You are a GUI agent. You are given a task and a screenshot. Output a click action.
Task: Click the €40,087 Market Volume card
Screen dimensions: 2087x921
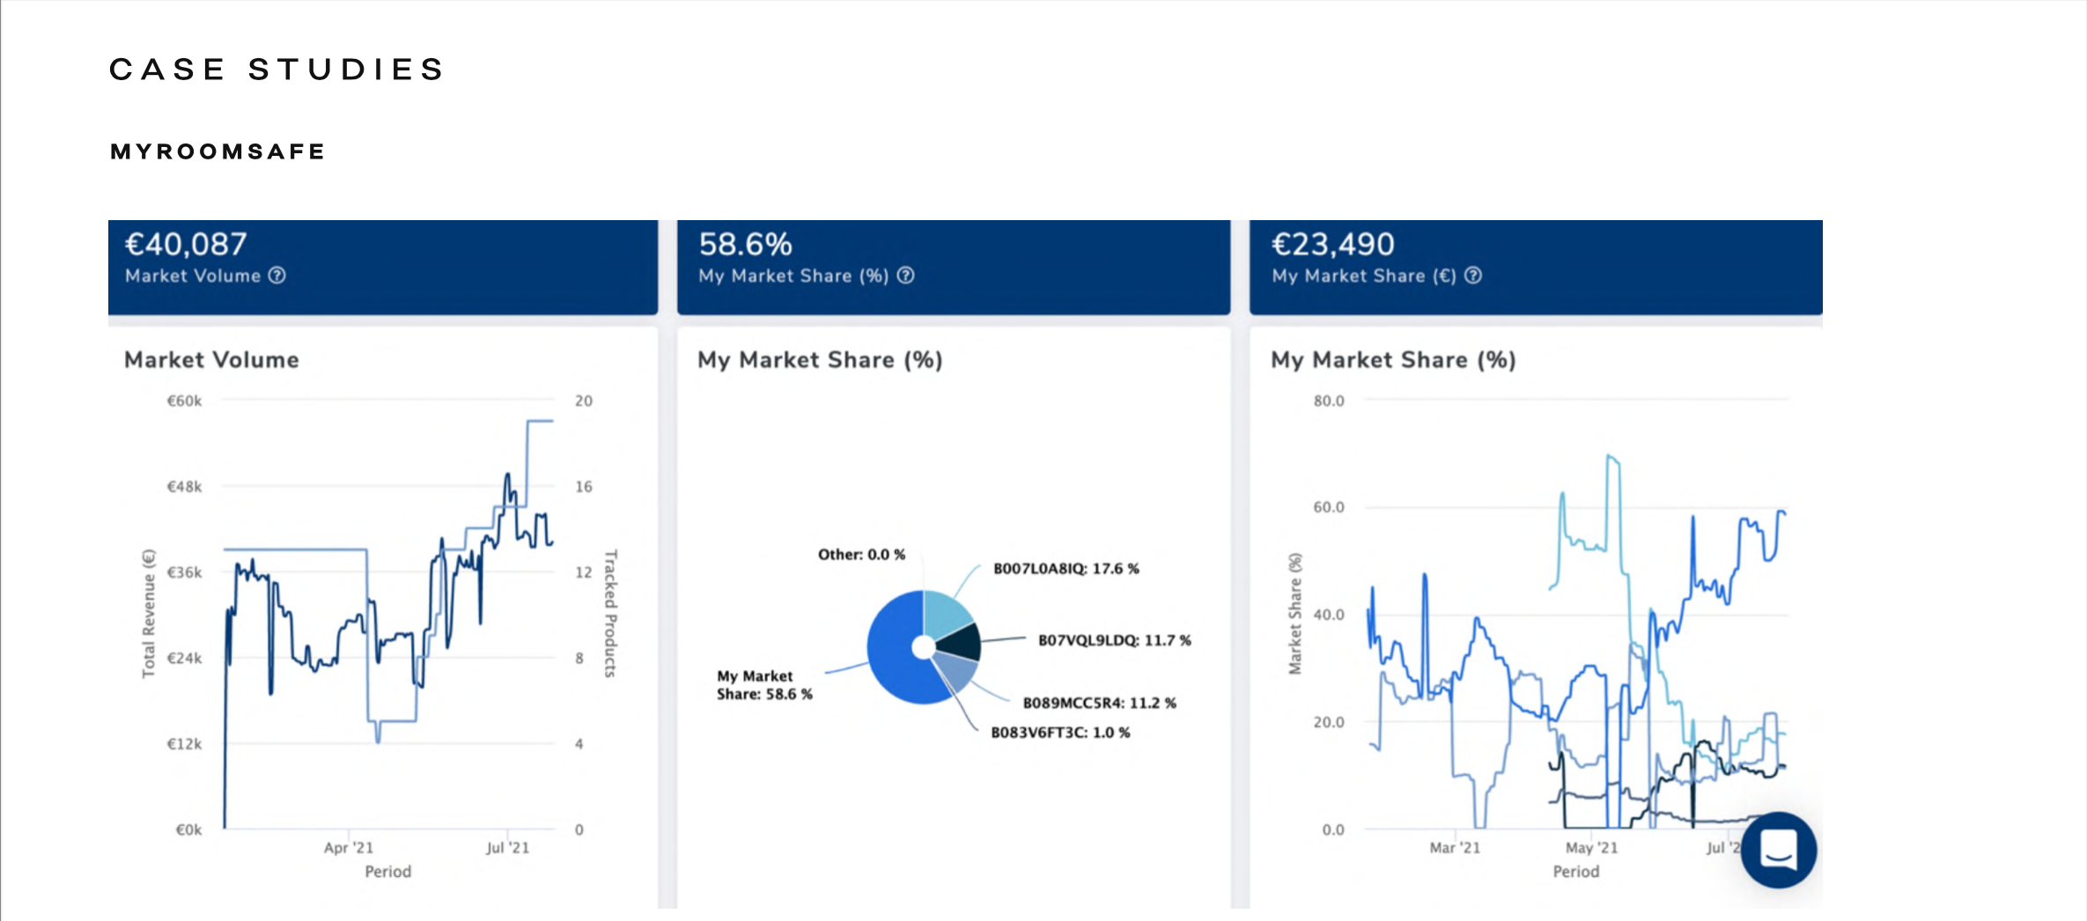[382, 267]
